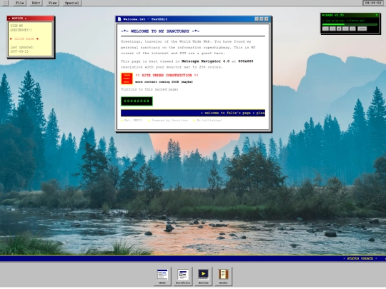
Task: Click the 'click here' guestbook link
Action: 24,39
